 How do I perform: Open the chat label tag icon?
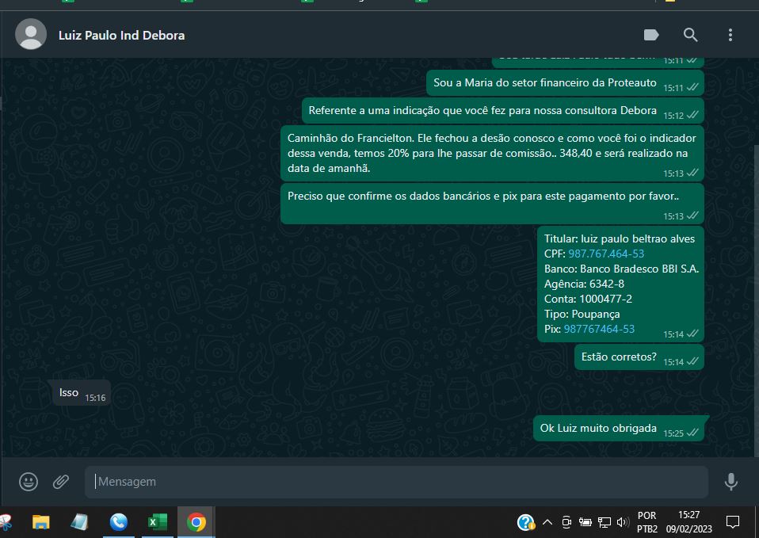[651, 35]
